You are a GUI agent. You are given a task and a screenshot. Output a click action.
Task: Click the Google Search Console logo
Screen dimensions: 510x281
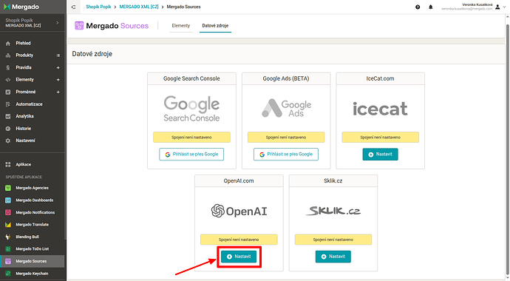[x=191, y=109]
